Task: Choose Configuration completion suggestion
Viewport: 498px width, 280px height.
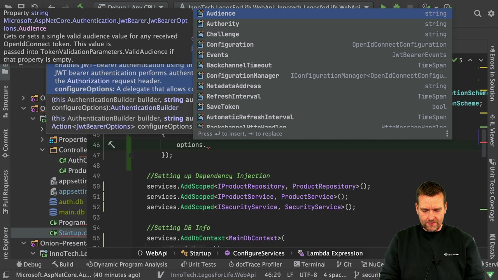Action: coord(322,44)
